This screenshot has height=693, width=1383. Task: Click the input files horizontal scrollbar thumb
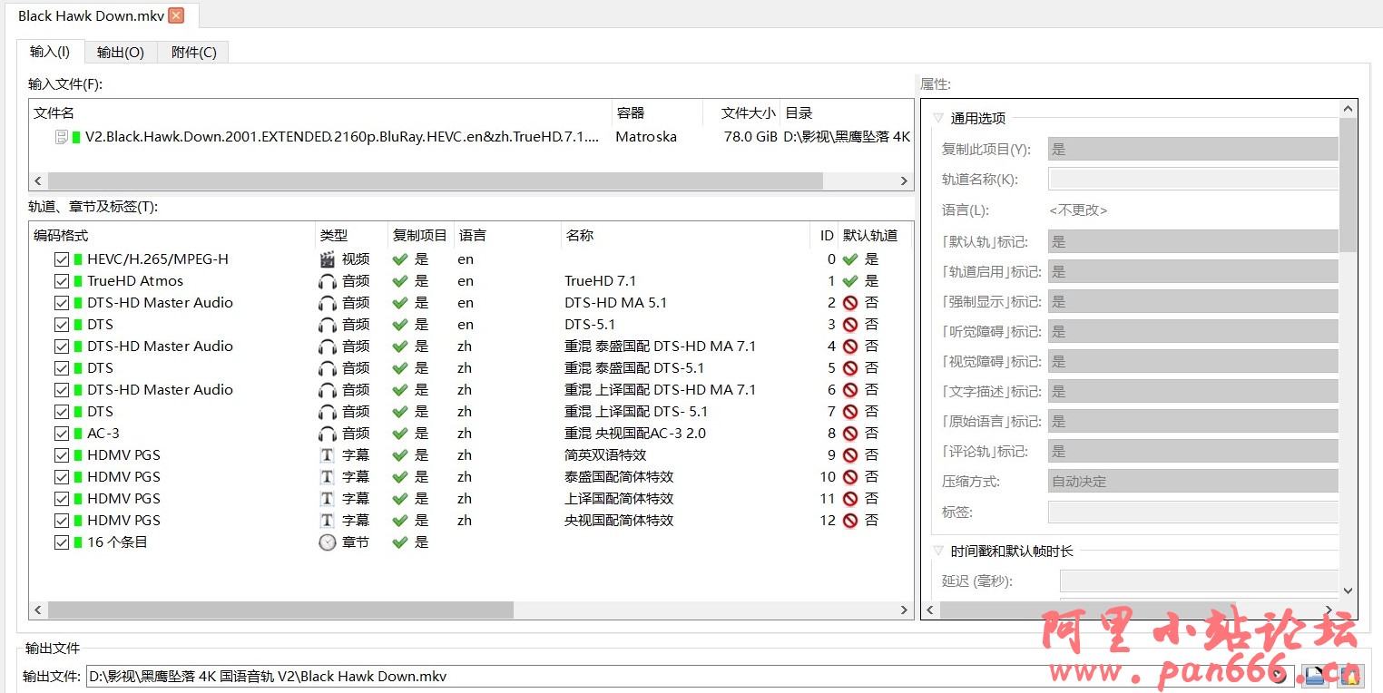pyautogui.click(x=435, y=181)
